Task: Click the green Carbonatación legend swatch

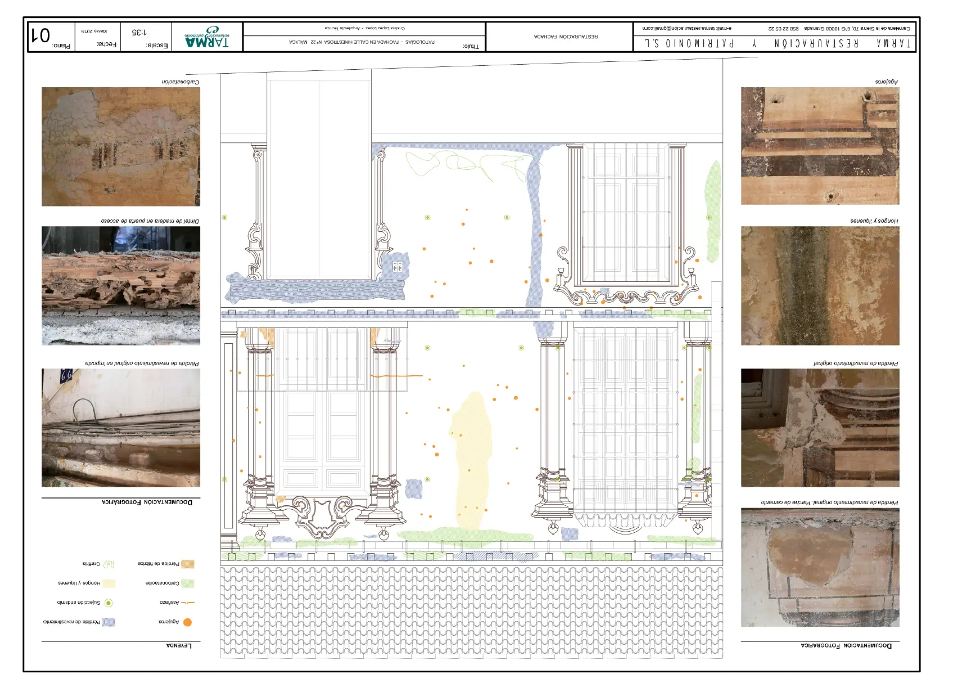Action: [187, 583]
